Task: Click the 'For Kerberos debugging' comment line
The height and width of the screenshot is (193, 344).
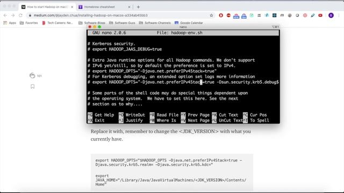Action: [x=171, y=77]
